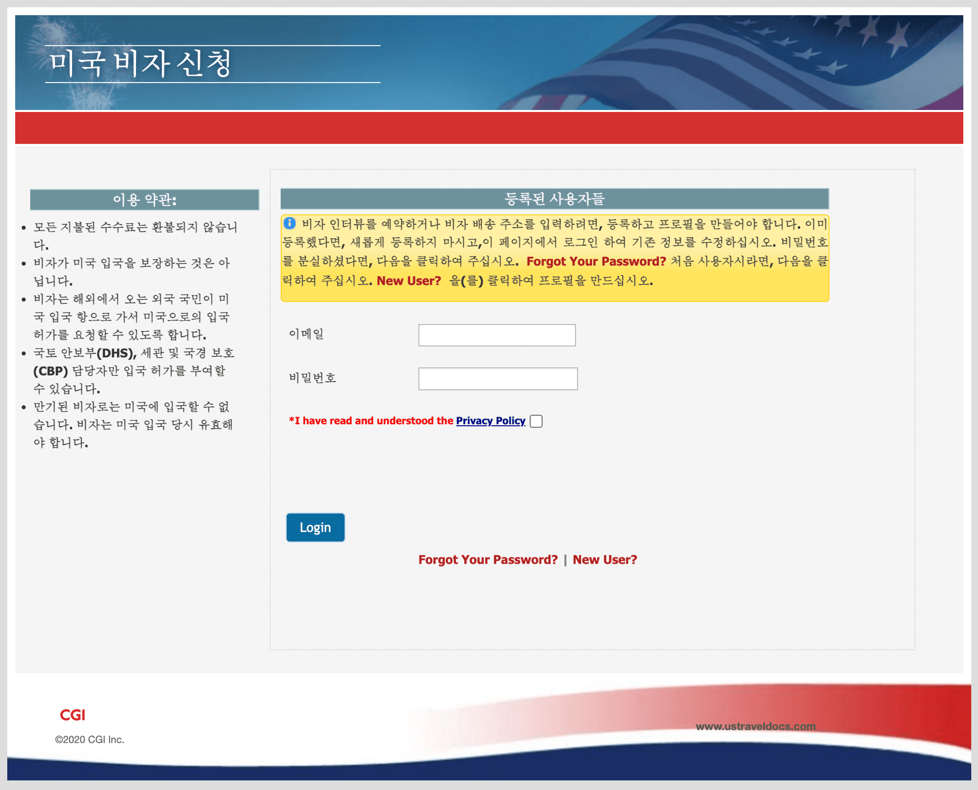Screen dimensions: 978x790
Task: Focus the 이메일 email input field
Action: pos(497,335)
